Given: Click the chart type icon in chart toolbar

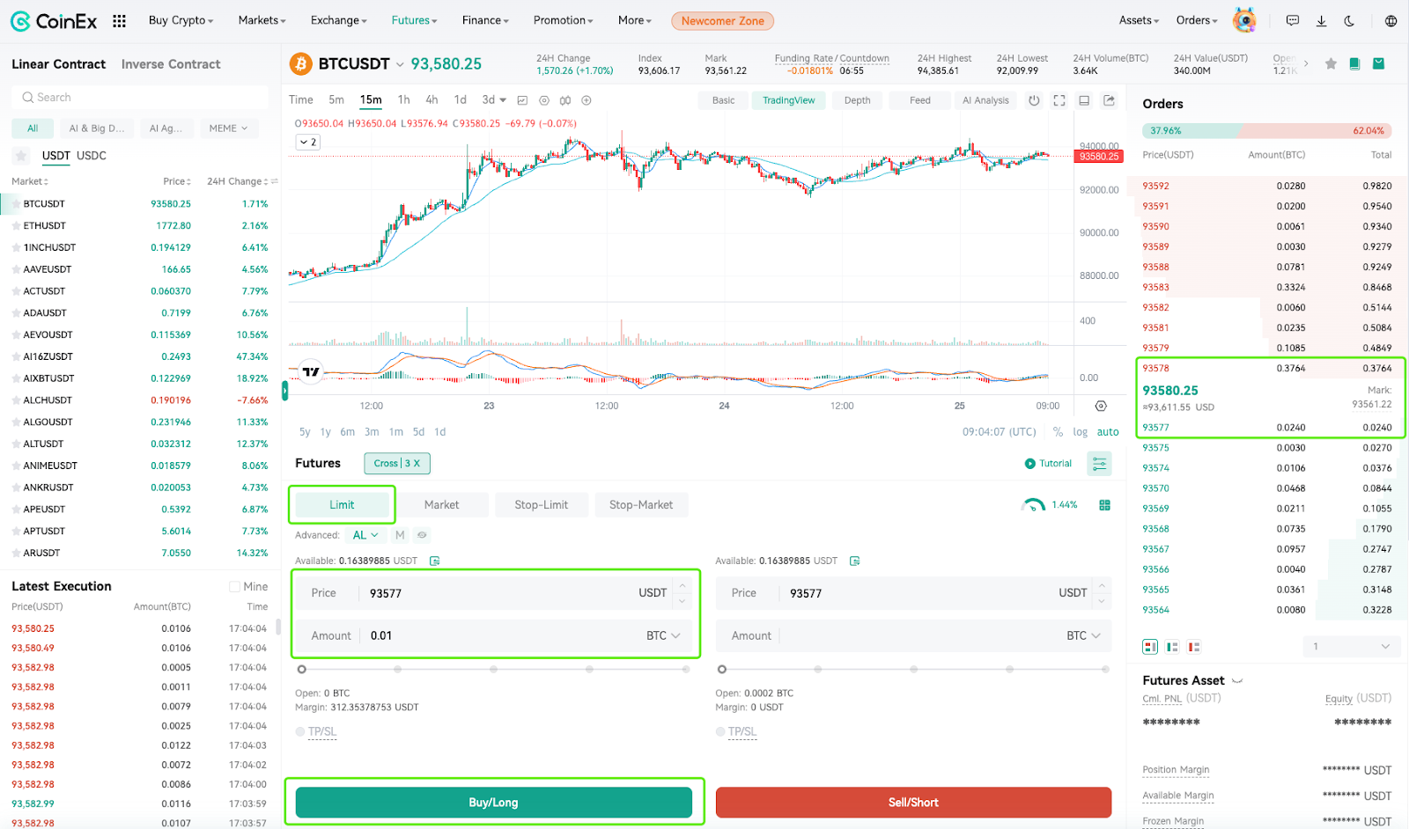Looking at the screenshot, I should [x=522, y=100].
